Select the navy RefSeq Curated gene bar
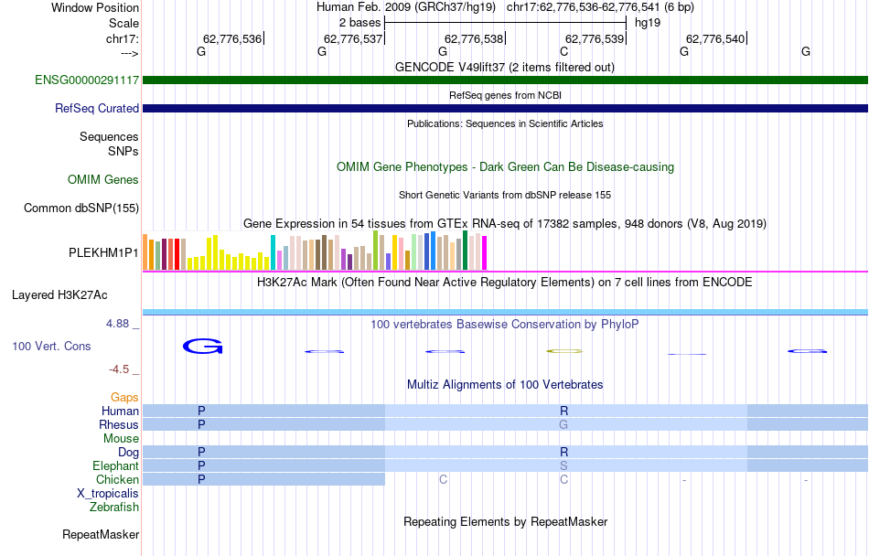Screen dimensions: 869x556 pos(505,108)
